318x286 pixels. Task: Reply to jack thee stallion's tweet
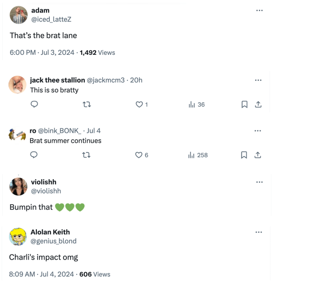coord(34,105)
